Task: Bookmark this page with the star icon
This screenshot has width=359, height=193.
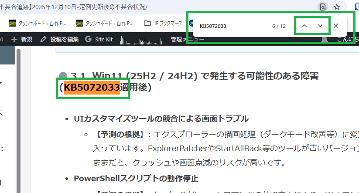Action: click(x=337, y=7)
